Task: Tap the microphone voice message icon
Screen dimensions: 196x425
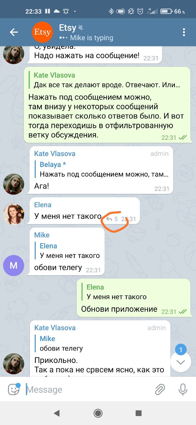Action: point(183,389)
